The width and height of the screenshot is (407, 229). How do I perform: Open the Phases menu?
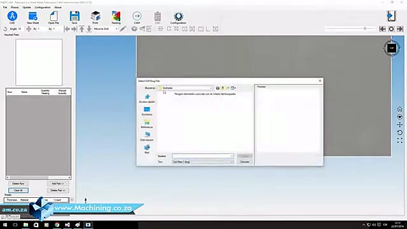[x=15, y=7]
